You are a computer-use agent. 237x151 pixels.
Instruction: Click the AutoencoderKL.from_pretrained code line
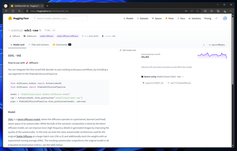[46, 98]
